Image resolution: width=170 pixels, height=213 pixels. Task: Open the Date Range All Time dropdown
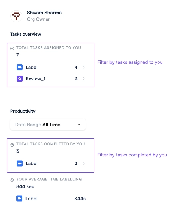[48, 125]
